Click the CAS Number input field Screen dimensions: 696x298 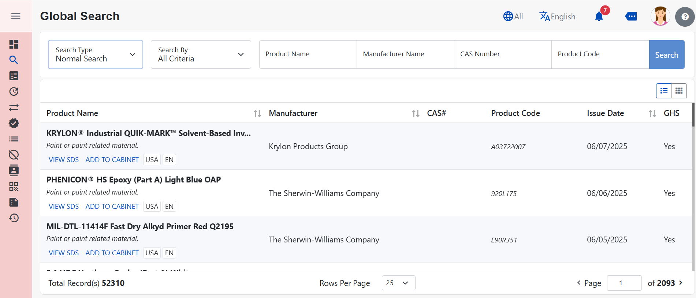pos(502,54)
